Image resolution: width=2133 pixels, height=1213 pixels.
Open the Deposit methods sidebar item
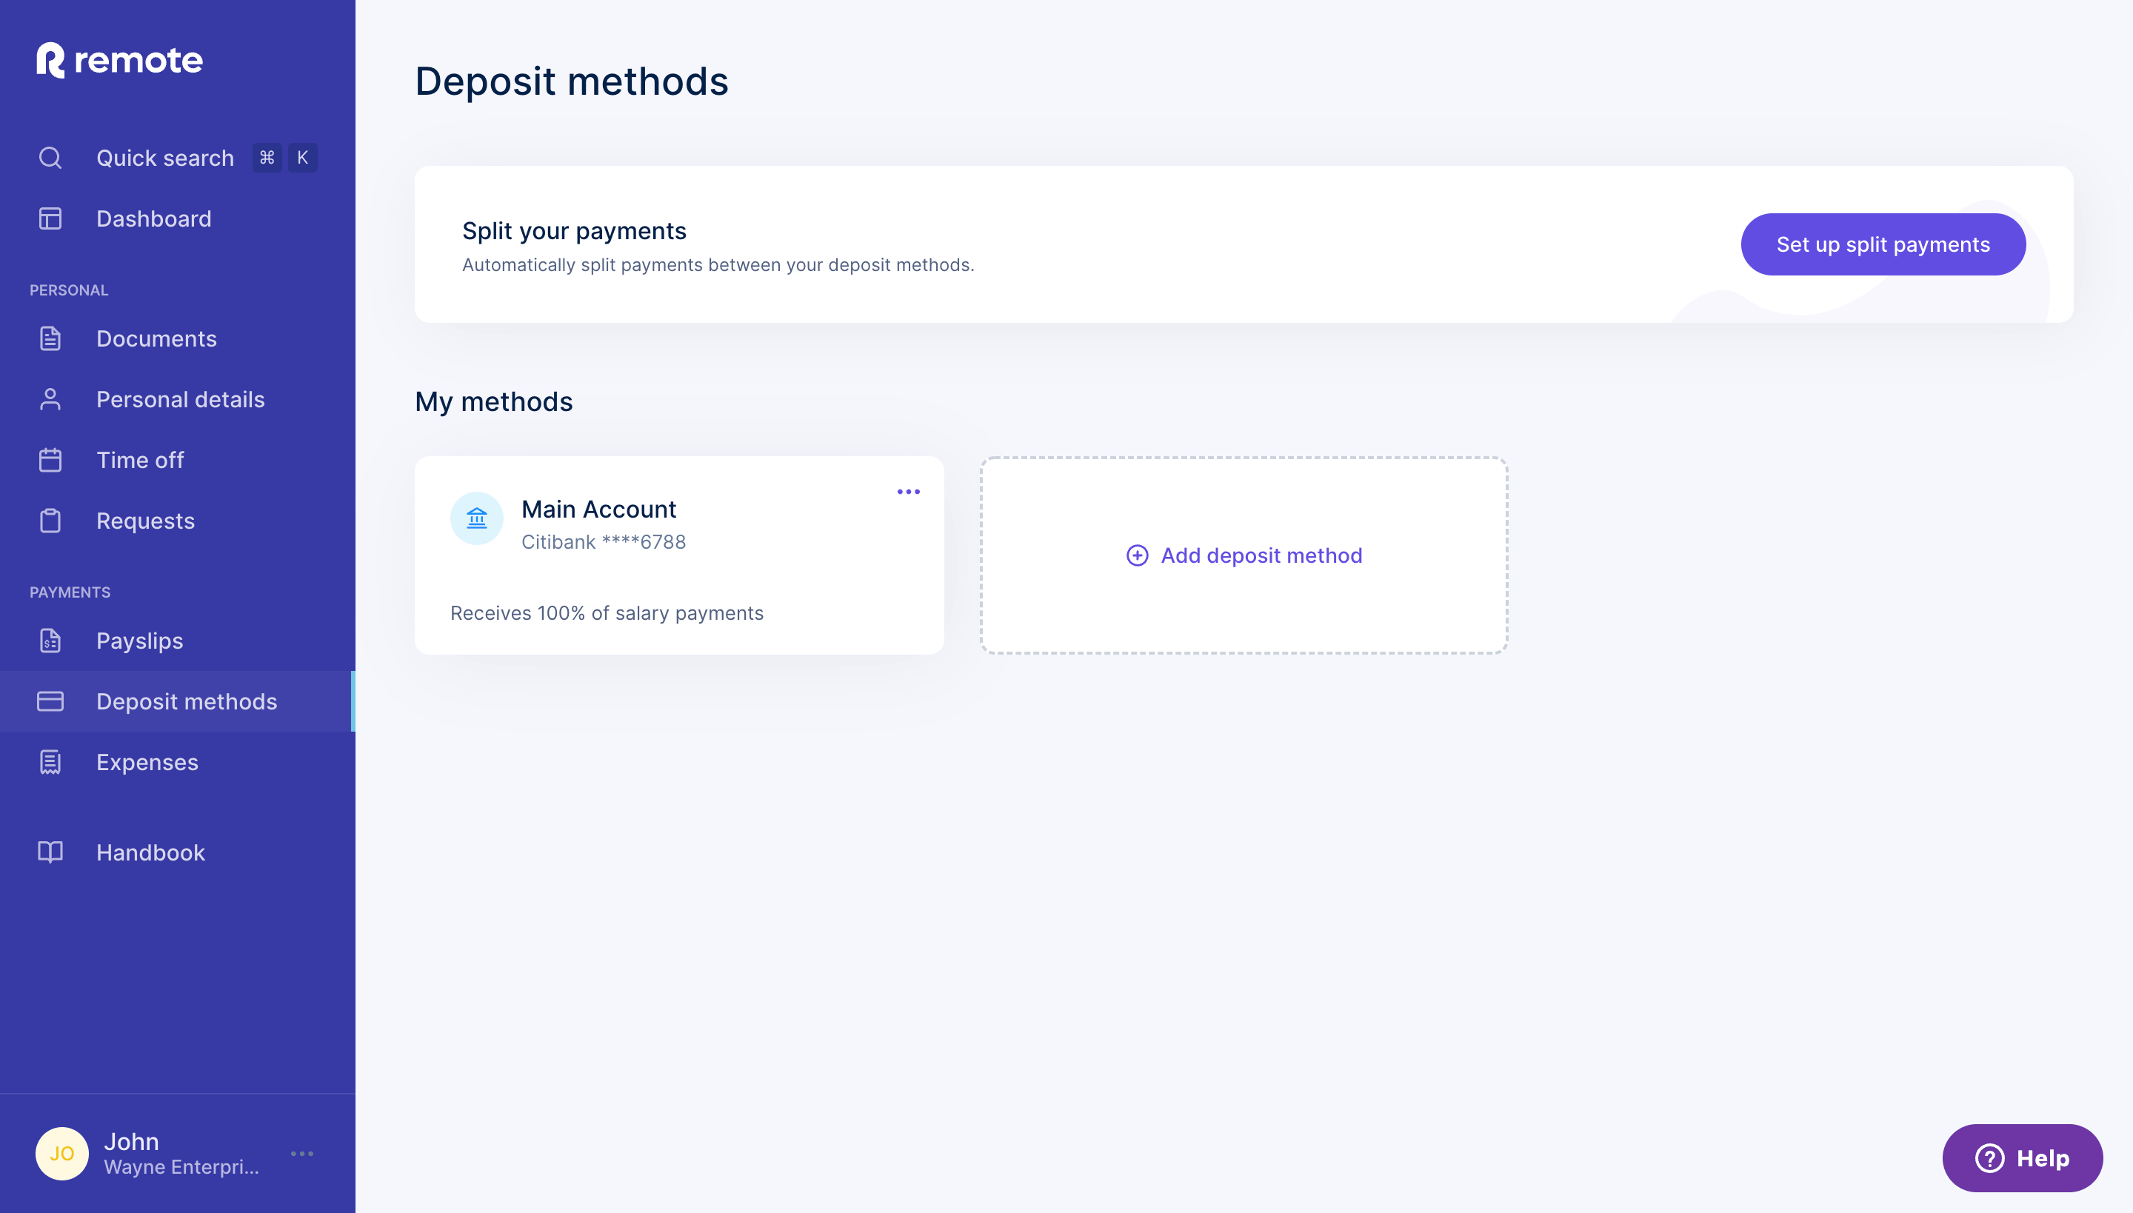[x=187, y=701]
